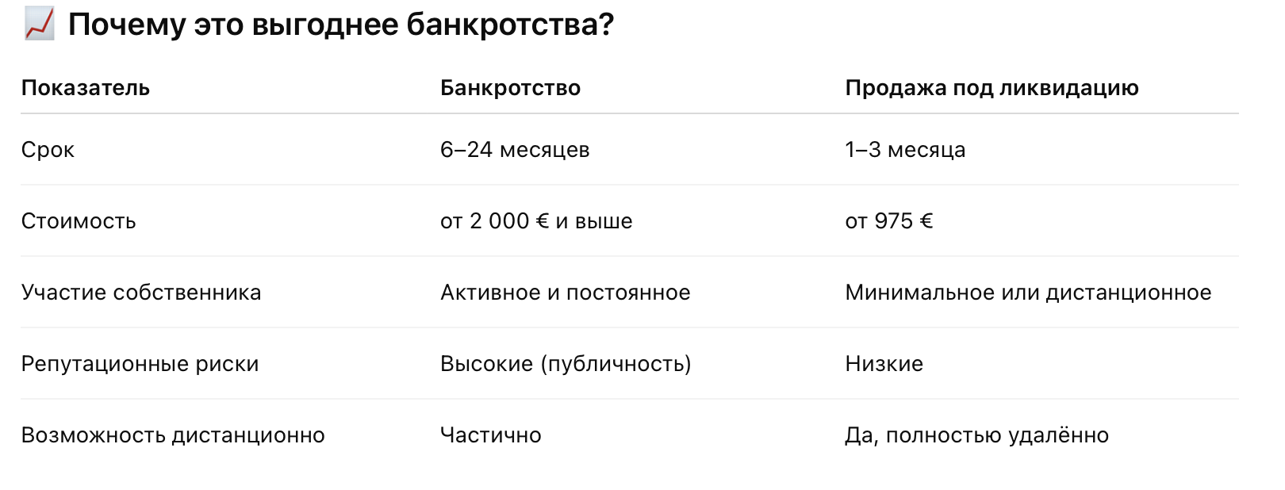Image resolution: width=1285 pixels, height=490 pixels.
Task: Click the 'Частично' cell
Action: 491,435
